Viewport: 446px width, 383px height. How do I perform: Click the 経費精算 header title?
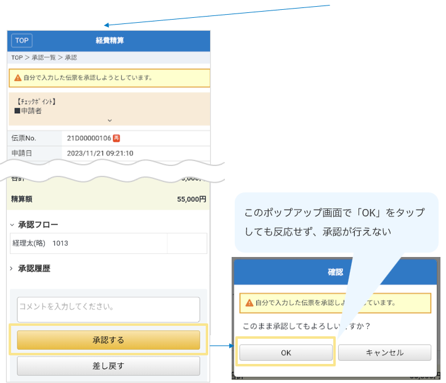(110, 41)
